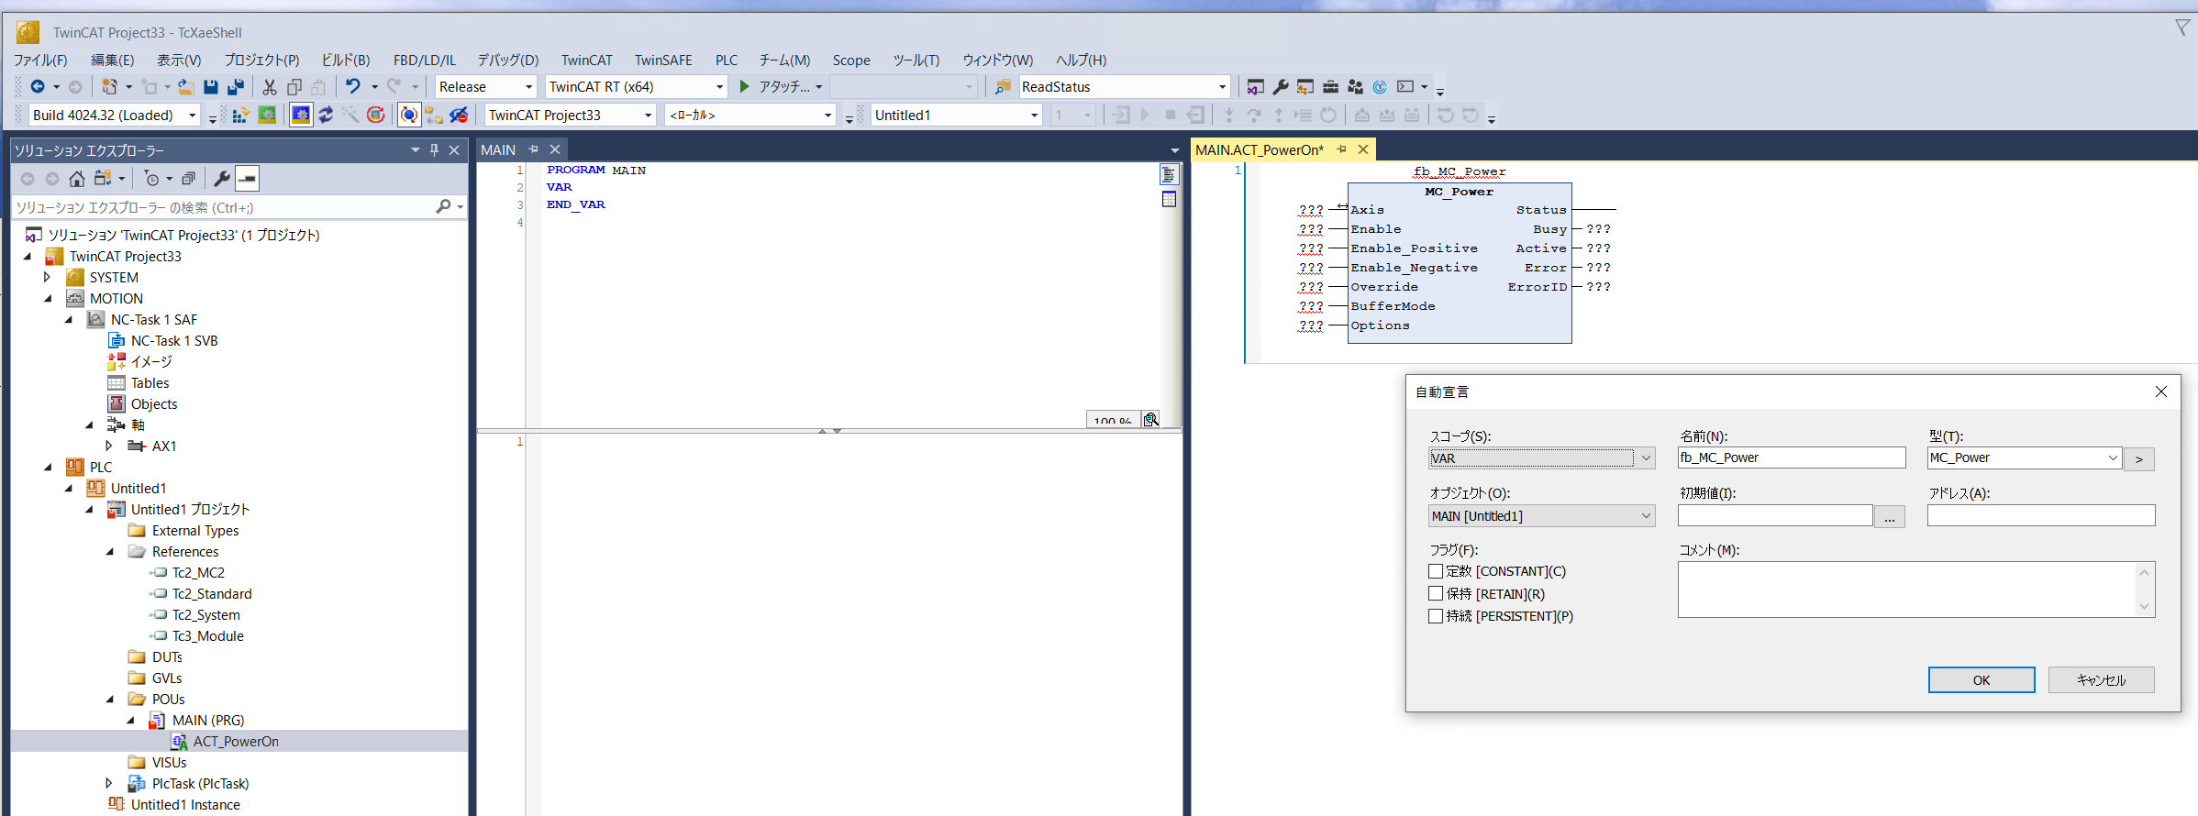Click the Collapse All icon in Solution Explorer
This screenshot has height=816, width=2198.
(188, 179)
